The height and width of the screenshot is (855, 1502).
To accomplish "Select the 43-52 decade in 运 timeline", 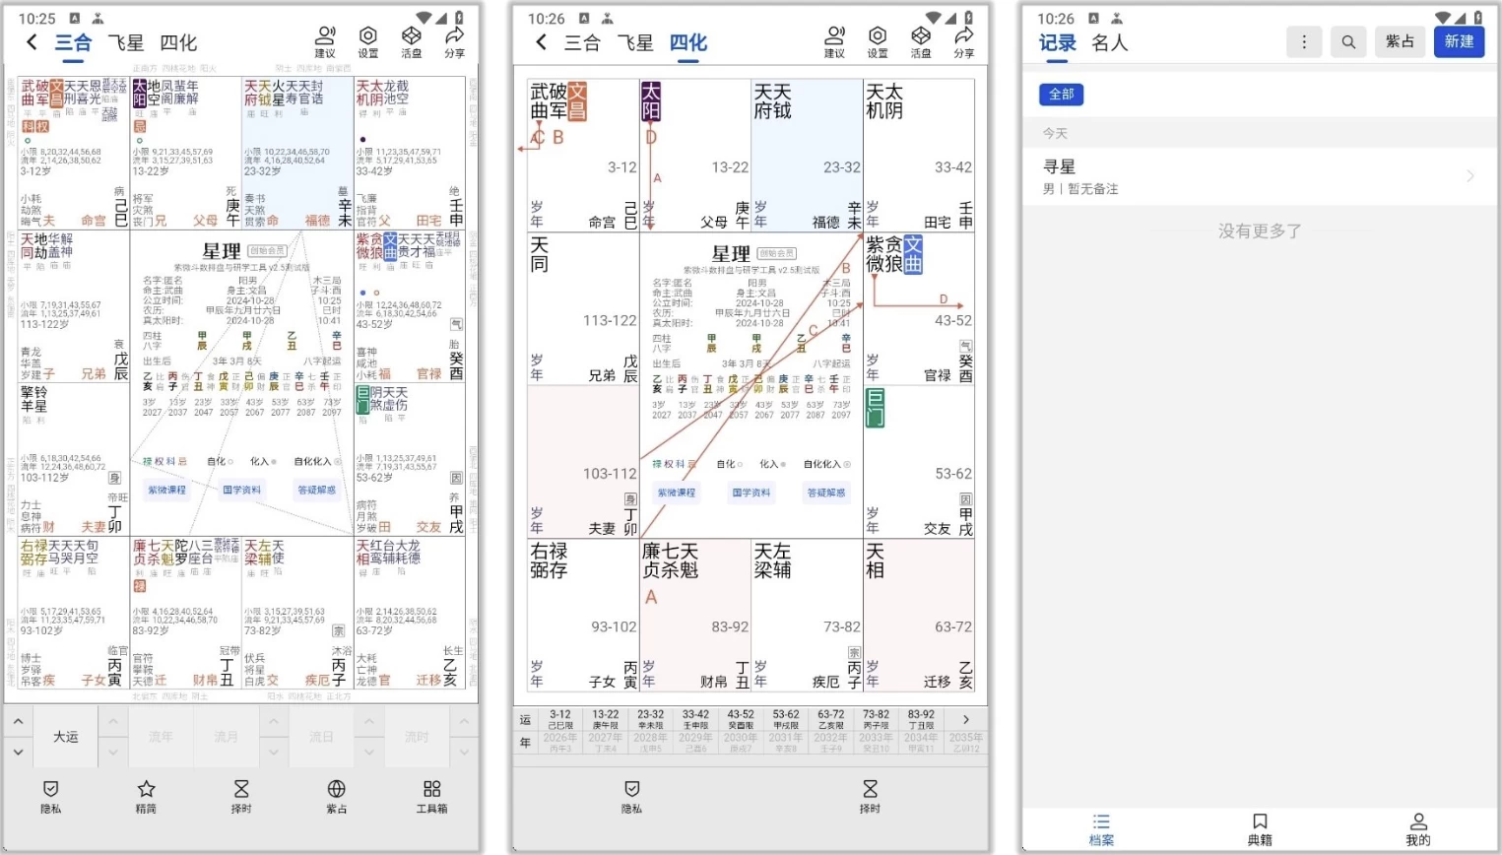I will click(x=741, y=720).
